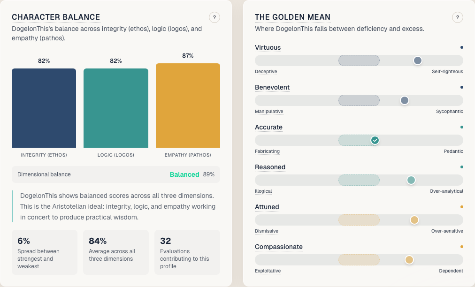Toggle the marker on the Virtuous scale
Viewport: 475px width, 287px height.
click(x=418, y=60)
